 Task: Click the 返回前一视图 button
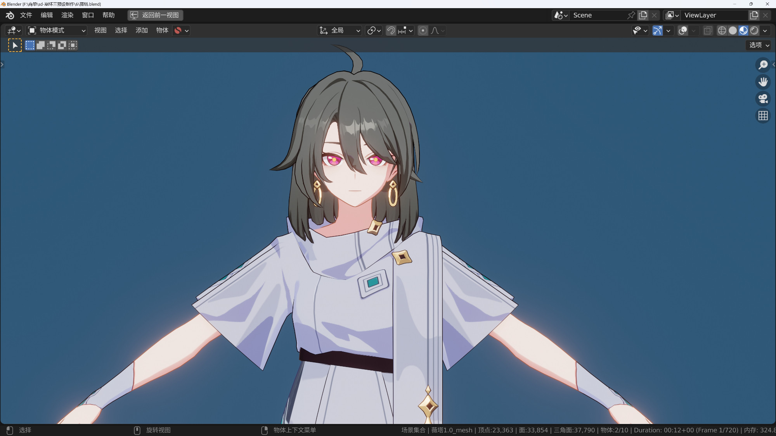(155, 15)
